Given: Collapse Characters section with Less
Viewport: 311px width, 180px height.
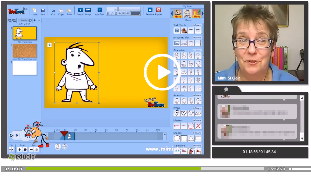Looking at the screenshot, I should pyautogui.click(x=197, y=50).
